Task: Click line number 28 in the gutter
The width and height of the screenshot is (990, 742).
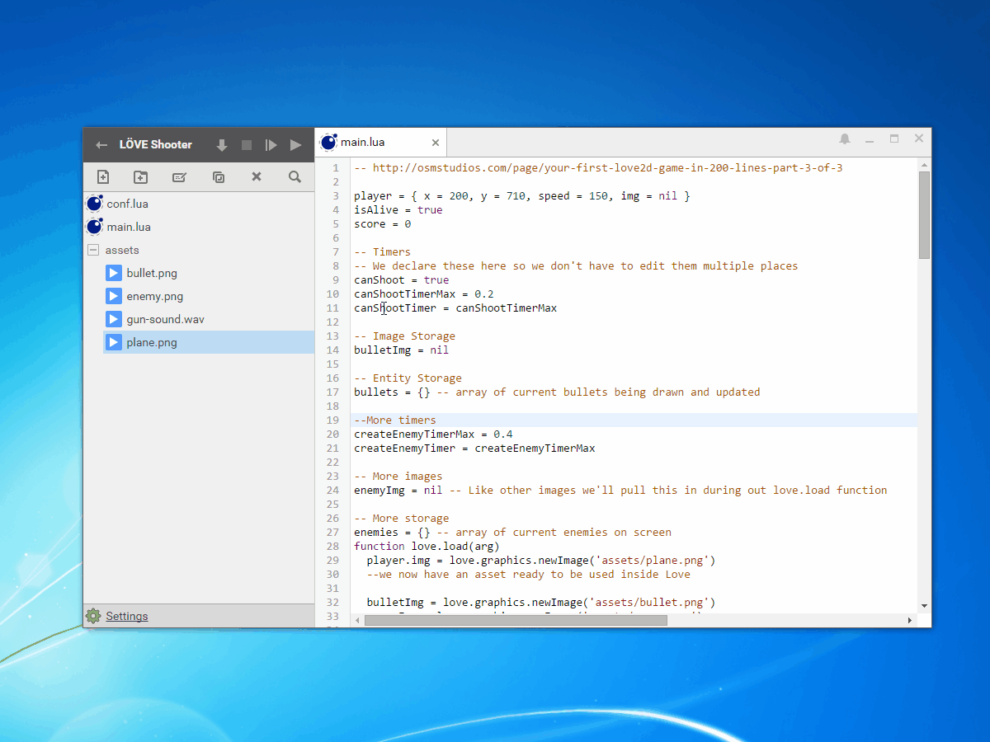Action: [333, 547]
